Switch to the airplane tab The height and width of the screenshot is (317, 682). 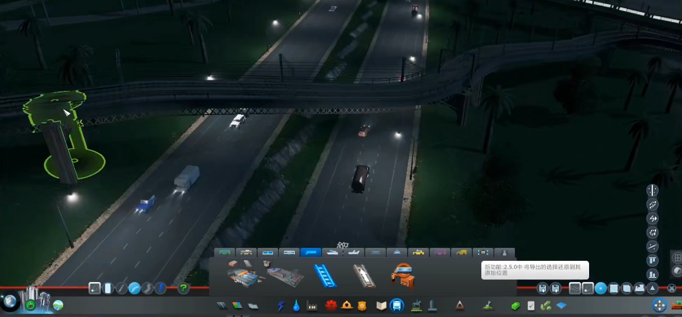pyautogui.click(x=354, y=252)
